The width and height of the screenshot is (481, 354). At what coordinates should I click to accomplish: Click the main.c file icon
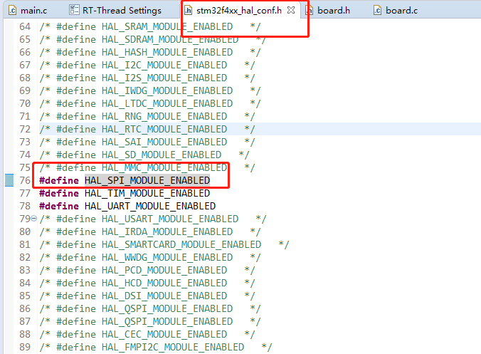(12, 11)
